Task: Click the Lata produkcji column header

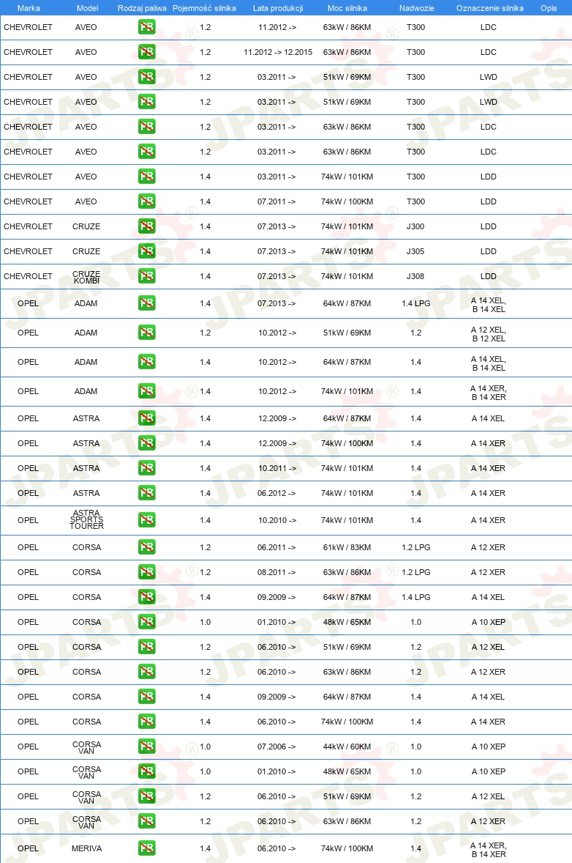Action: point(278,8)
